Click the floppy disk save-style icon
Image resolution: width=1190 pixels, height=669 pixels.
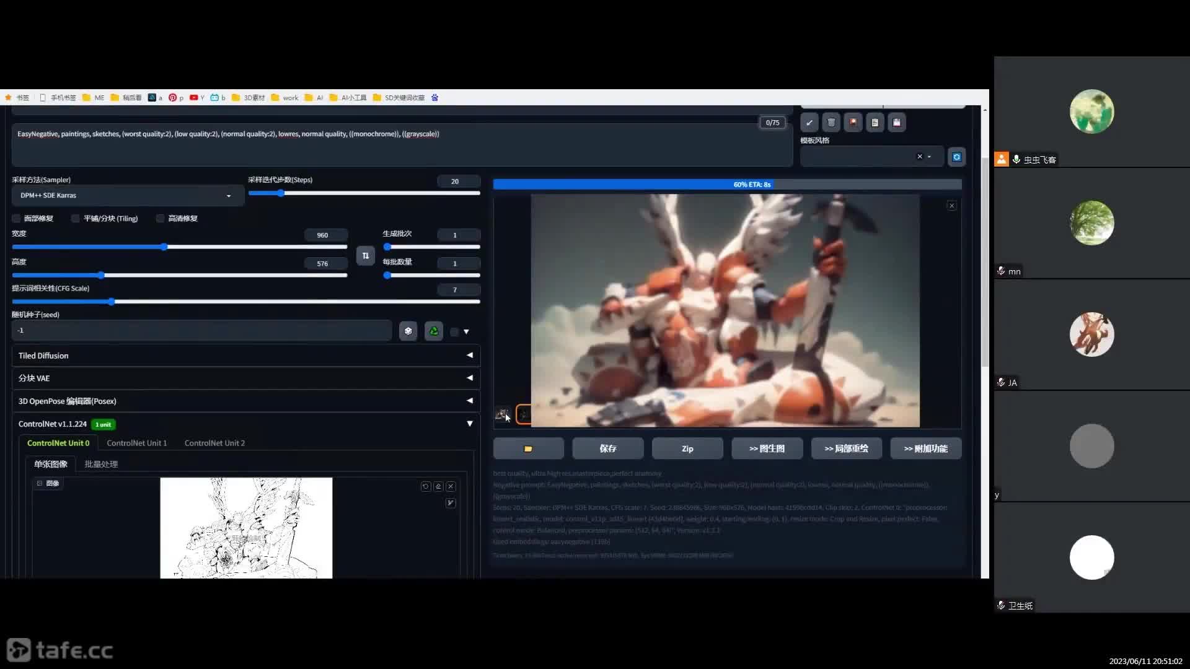[896, 123]
